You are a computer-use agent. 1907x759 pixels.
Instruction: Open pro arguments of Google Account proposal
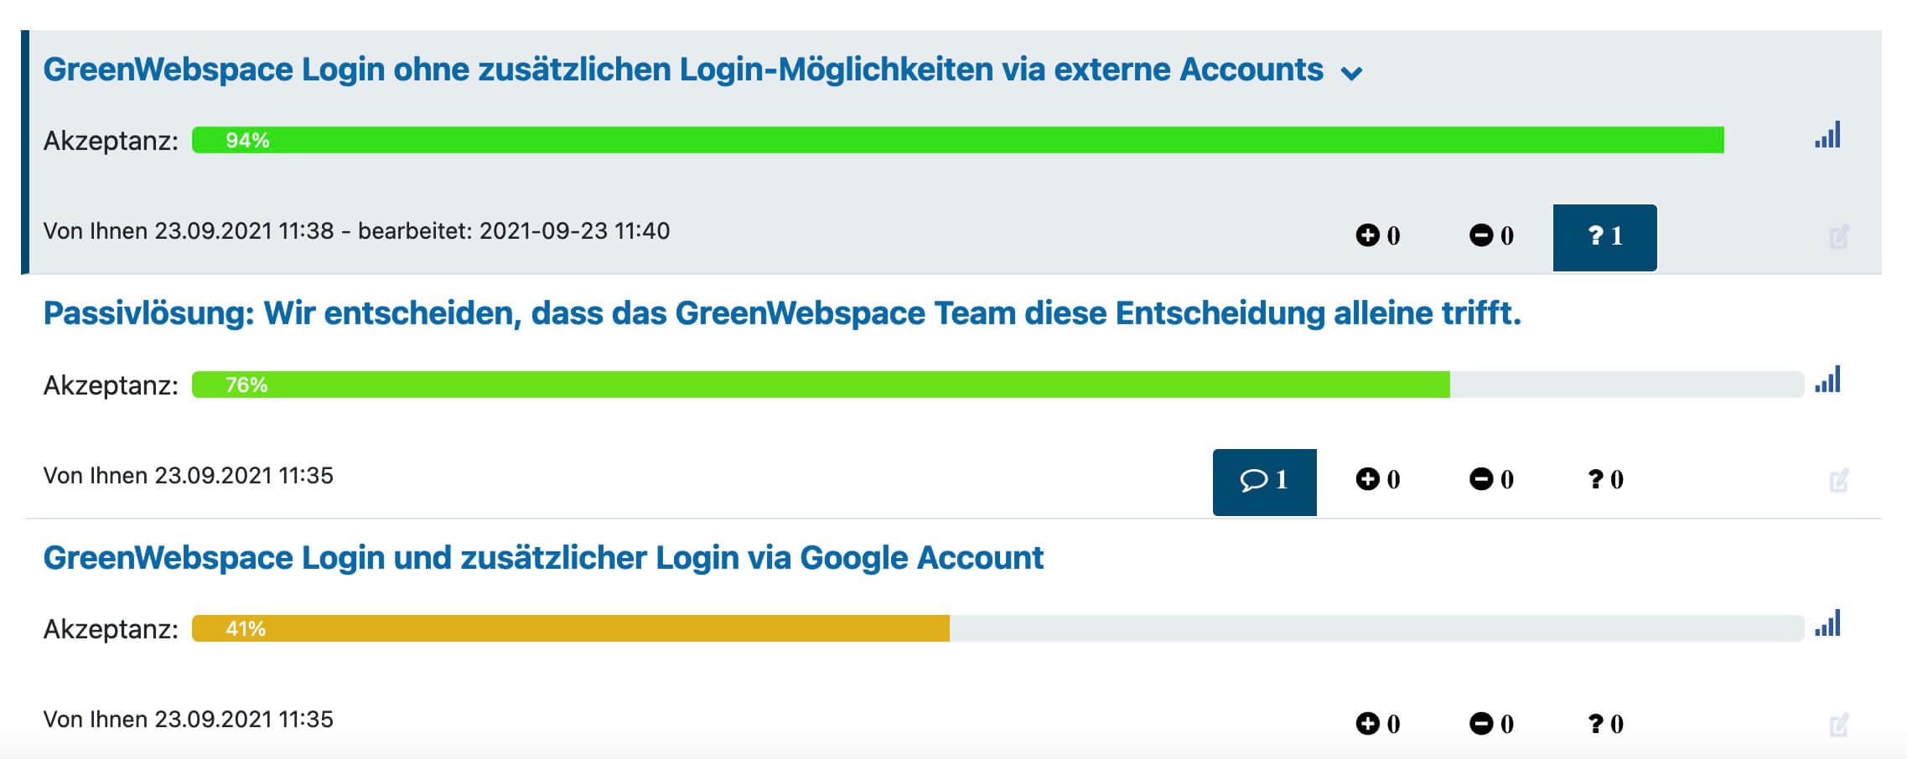point(1377,724)
